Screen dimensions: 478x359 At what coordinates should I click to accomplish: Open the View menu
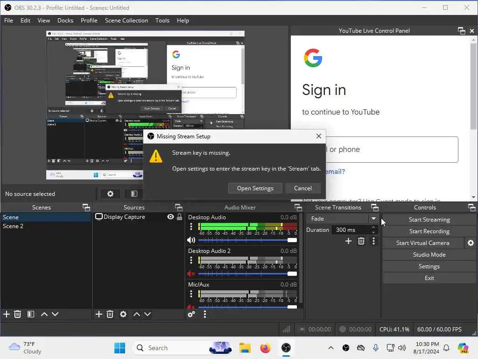[x=43, y=21]
